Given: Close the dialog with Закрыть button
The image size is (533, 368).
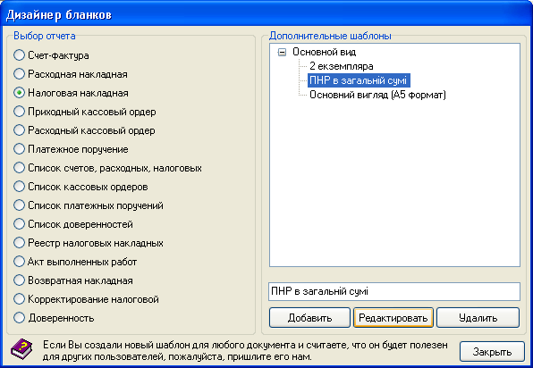Looking at the screenshot, I should point(492,352).
